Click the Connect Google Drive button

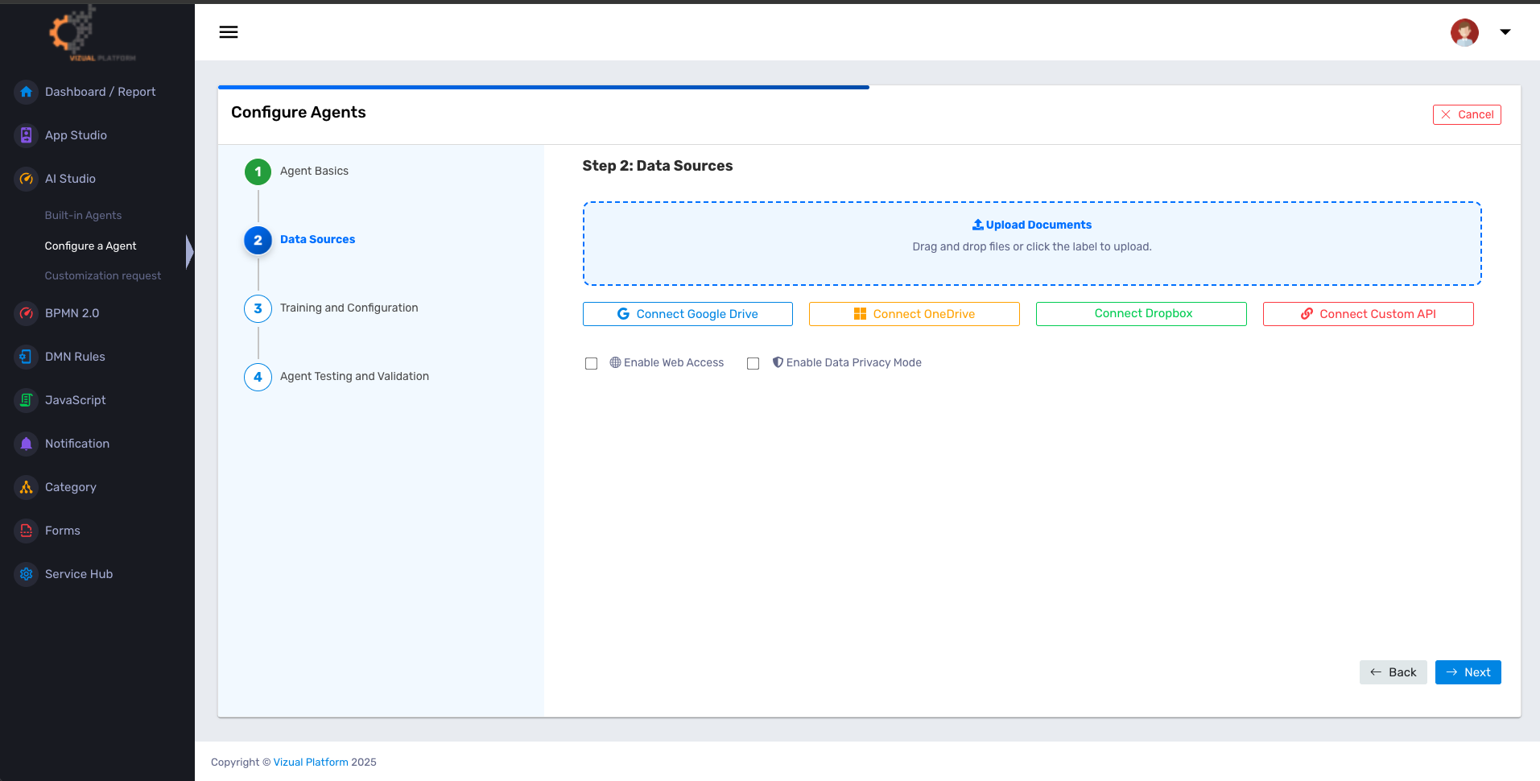pos(687,314)
